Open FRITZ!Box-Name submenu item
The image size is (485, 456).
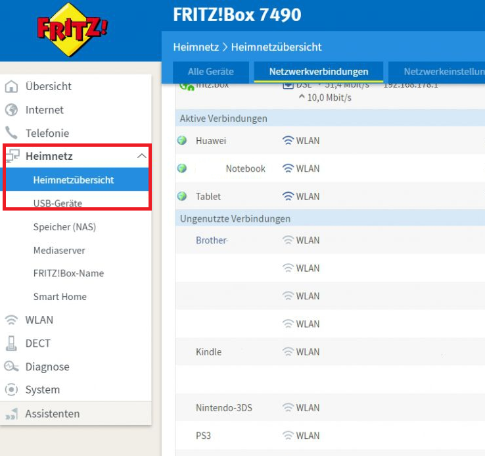(68, 273)
